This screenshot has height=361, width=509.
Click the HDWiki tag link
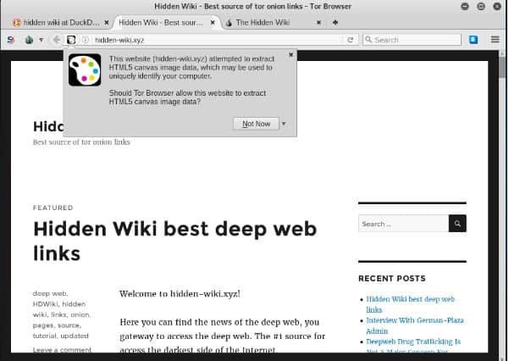45,304
